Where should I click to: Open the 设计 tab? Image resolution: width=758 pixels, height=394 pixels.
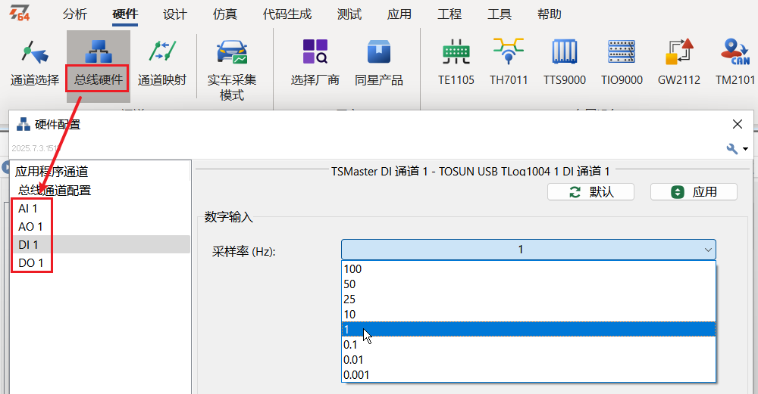[175, 14]
